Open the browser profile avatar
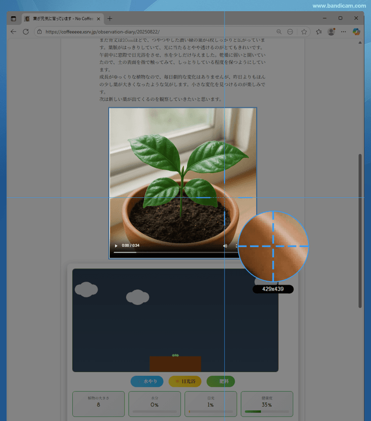The width and height of the screenshot is (371, 421). [331, 32]
